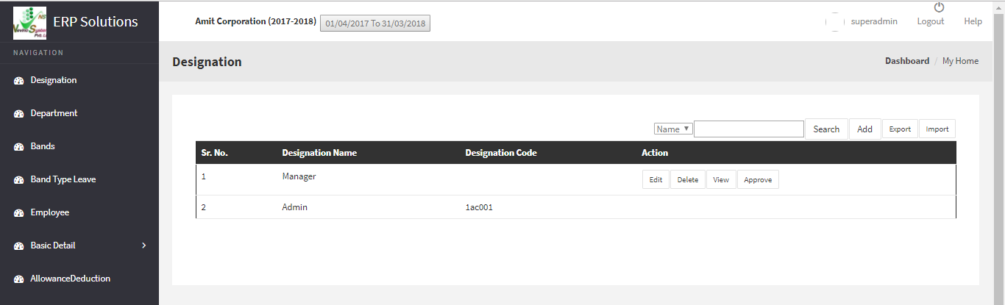Click the Employee sidebar dashboard icon
The image size is (1005, 305).
tap(20, 213)
